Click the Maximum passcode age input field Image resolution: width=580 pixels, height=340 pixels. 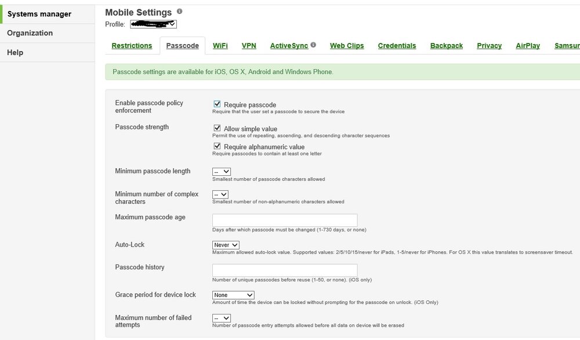pos(285,220)
